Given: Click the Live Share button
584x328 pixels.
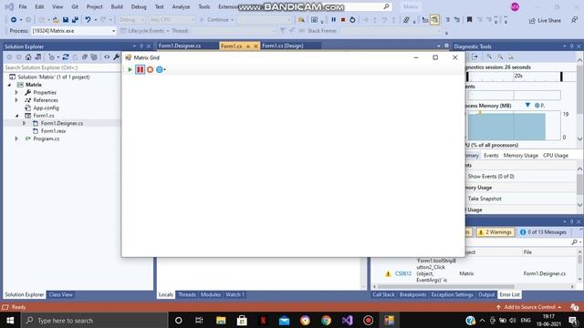Looking at the screenshot, I should click(545, 20).
